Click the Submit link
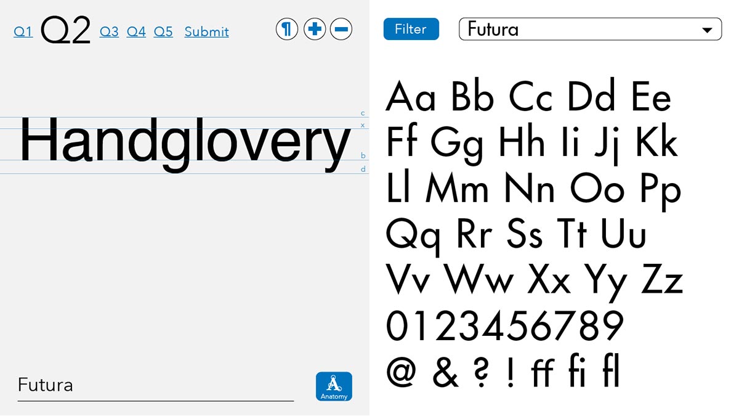This screenshot has width=739, height=416. click(x=207, y=31)
